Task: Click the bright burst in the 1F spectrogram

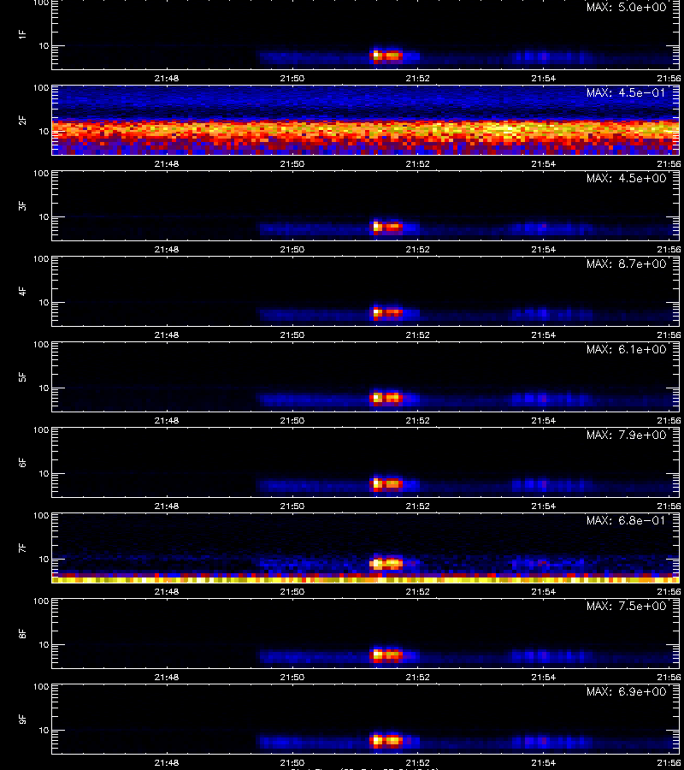Action: [x=386, y=56]
